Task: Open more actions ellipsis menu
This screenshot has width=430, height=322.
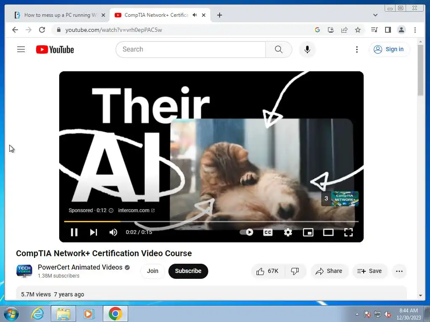Action: click(399, 271)
